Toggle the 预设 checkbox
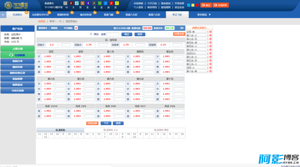The height and width of the screenshot is (167, 300). coord(91,34)
